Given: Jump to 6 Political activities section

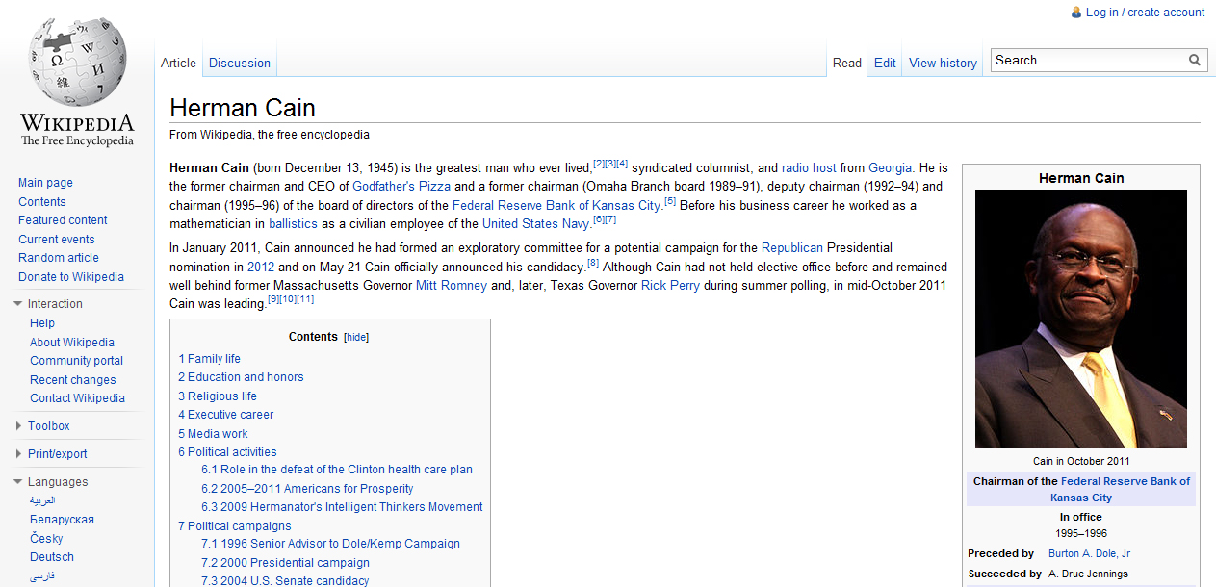Looking at the screenshot, I should click(x=227, y=452).
